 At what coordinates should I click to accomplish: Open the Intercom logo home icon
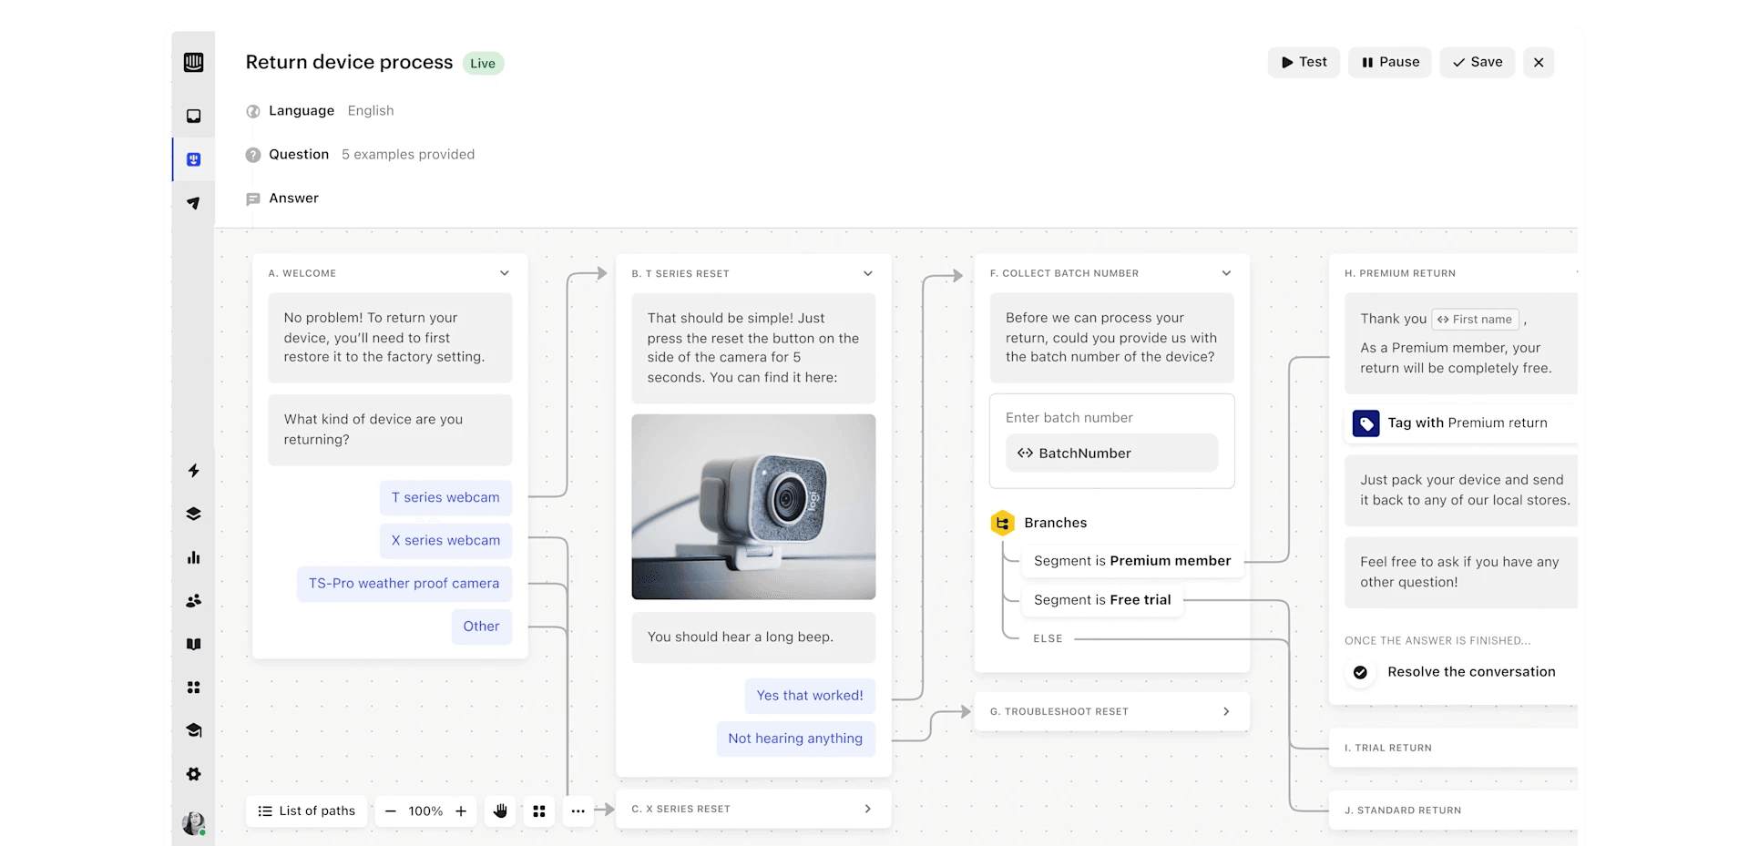click(x=193, y=62)
